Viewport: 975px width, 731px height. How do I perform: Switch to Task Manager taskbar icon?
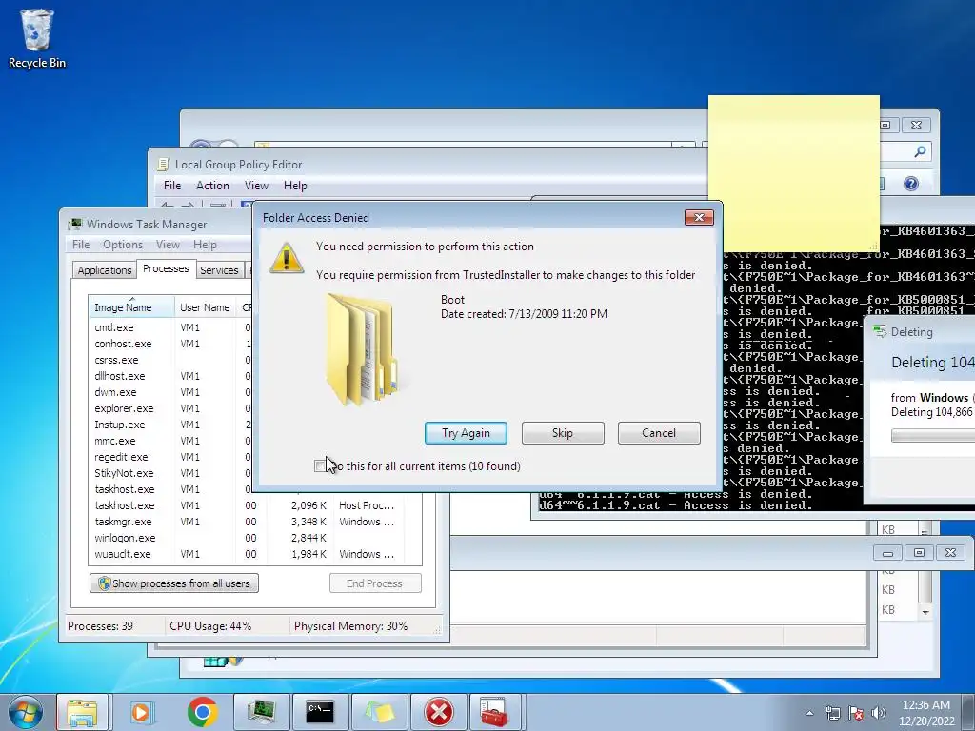pyautogui.click(x=261, y=712)
